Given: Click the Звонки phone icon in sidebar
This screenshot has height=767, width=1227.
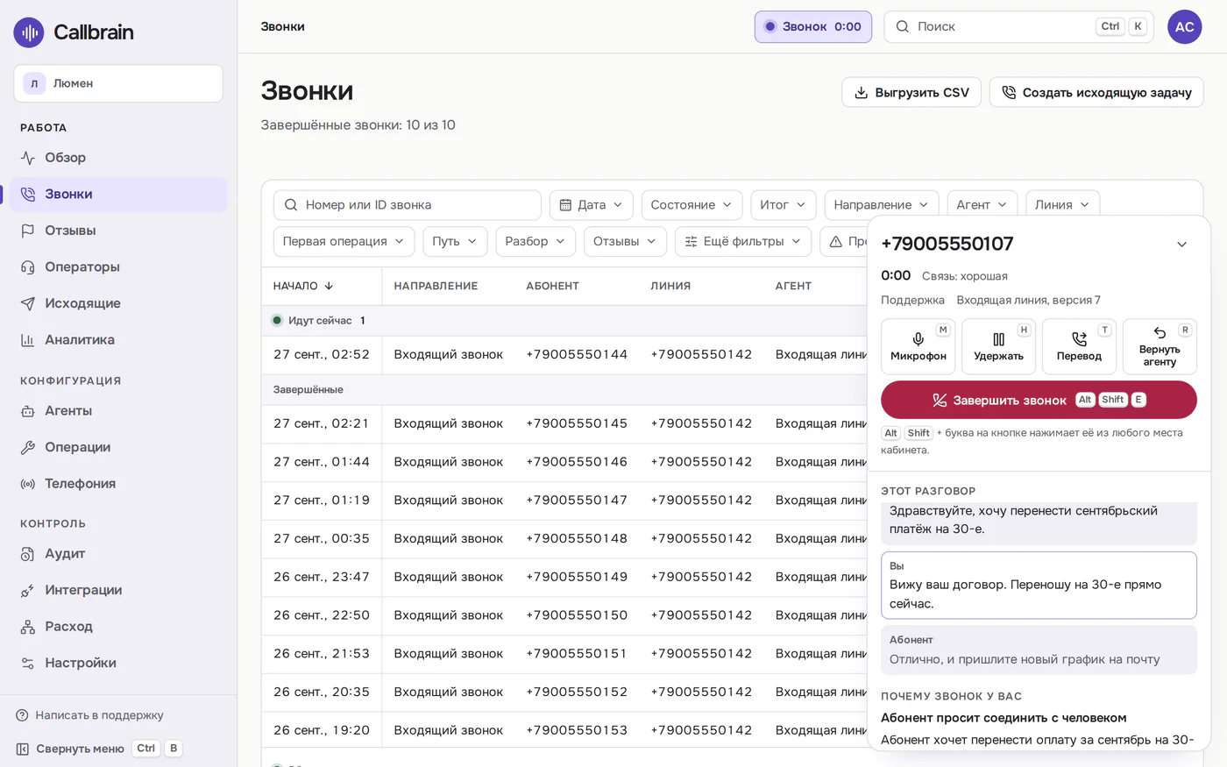Looking at the screenshot, I should (28, 195).
